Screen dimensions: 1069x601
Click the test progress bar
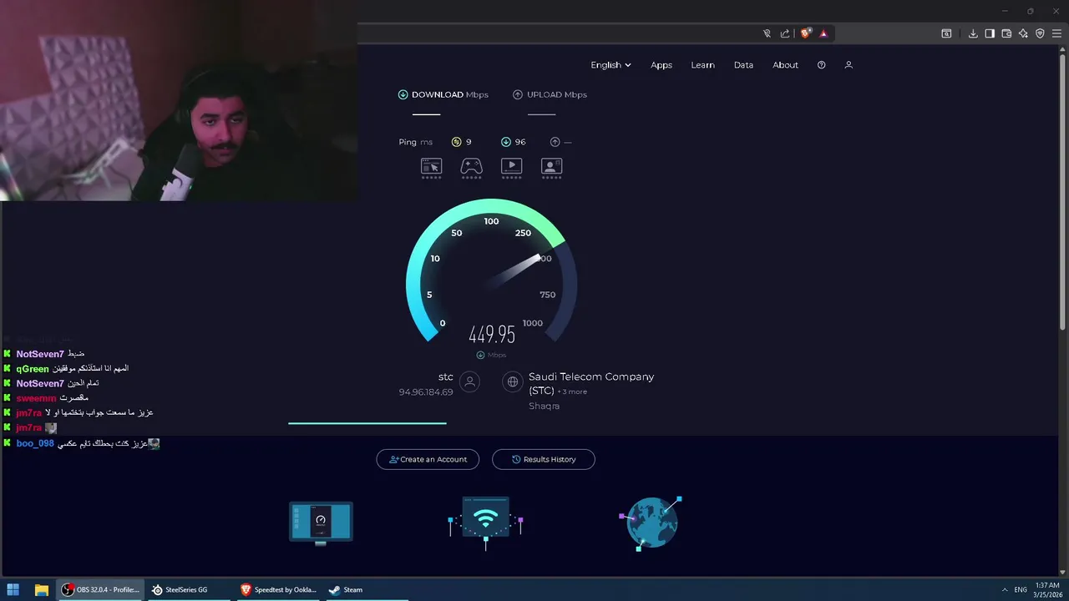point(367,423)
